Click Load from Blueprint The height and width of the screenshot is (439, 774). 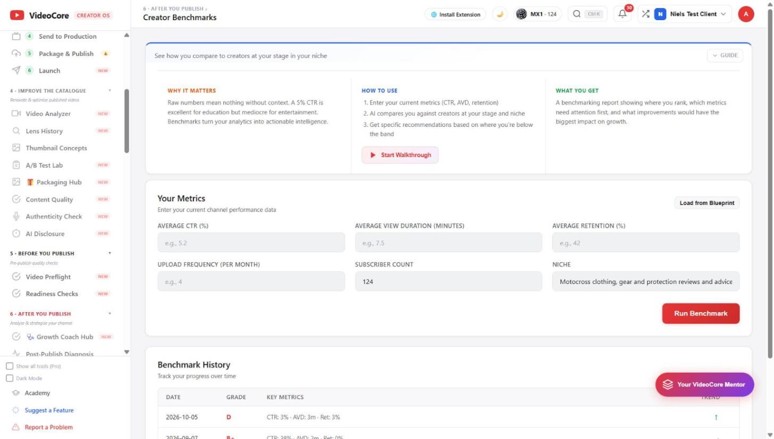(706, 203)
